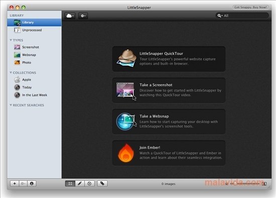Collapse the RECENT SEARCHES section triangle

coord(11,105)
